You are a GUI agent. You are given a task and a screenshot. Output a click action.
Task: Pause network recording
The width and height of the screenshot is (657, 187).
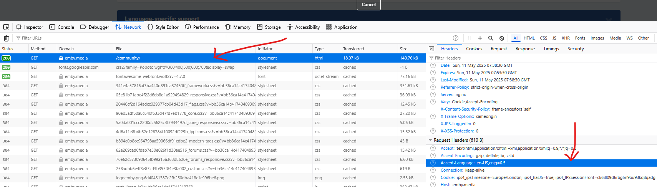[469, 38]
